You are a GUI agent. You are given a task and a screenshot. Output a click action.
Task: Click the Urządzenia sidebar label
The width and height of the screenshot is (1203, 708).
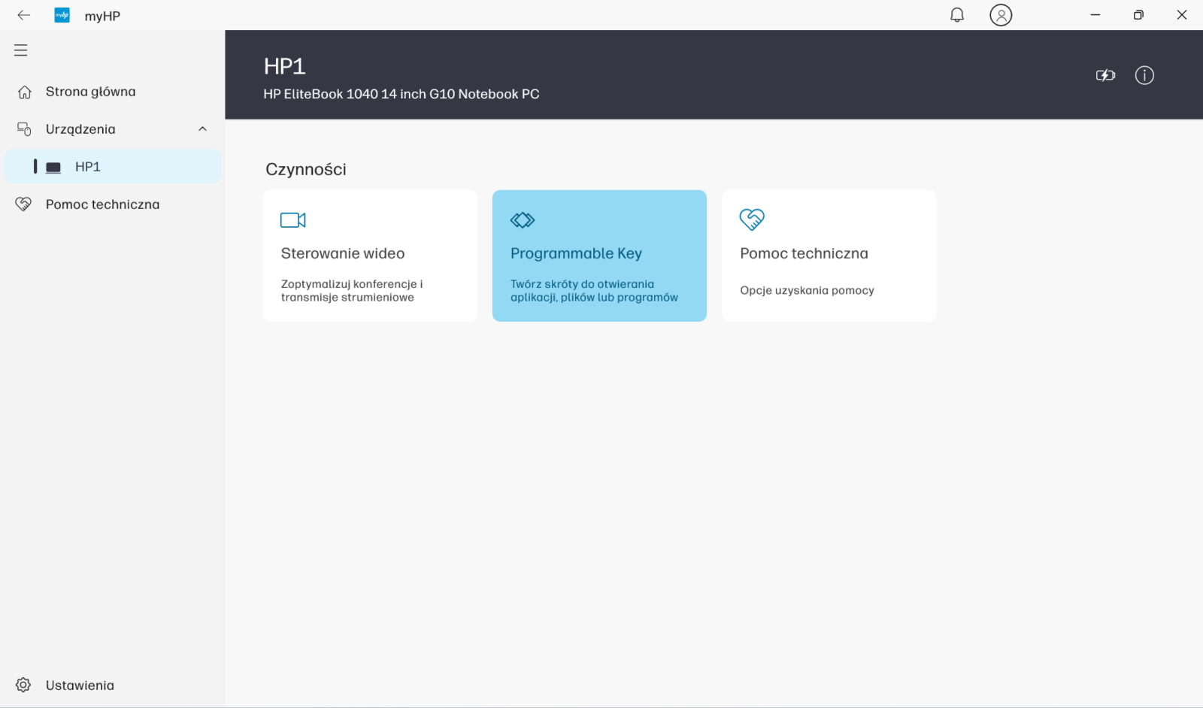coord(80,129)
